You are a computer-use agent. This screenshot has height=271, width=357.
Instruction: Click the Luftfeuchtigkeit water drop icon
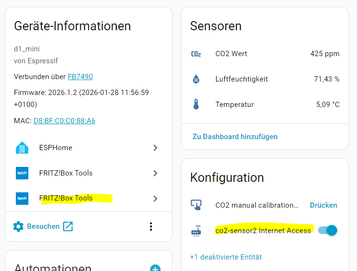click(196, 79)
